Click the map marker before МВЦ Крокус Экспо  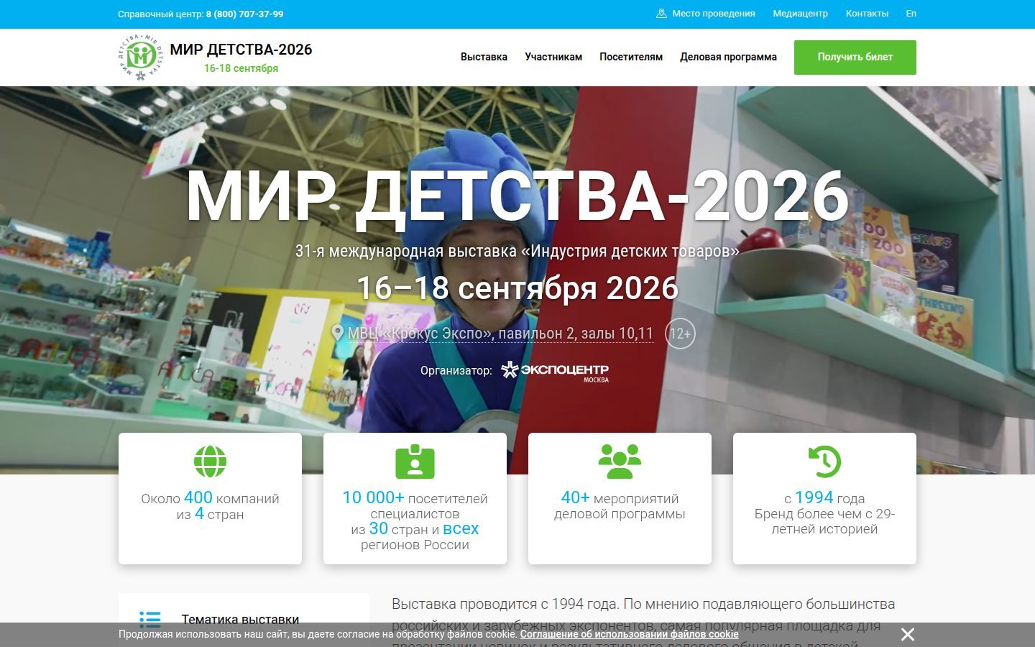pyautogui.click(x=338, y=333)
